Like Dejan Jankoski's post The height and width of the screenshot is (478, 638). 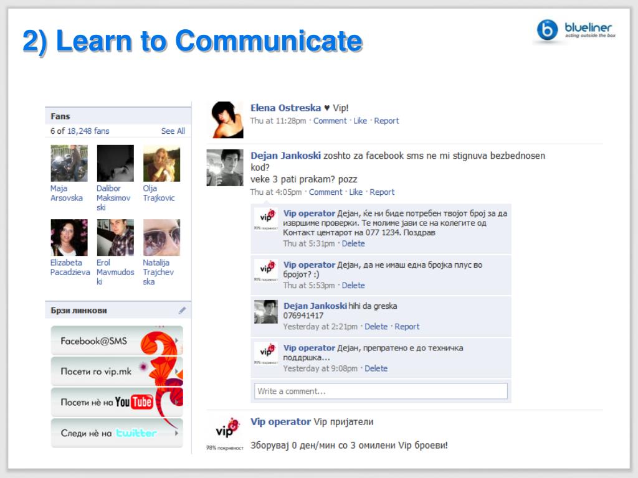pos(356,192)
